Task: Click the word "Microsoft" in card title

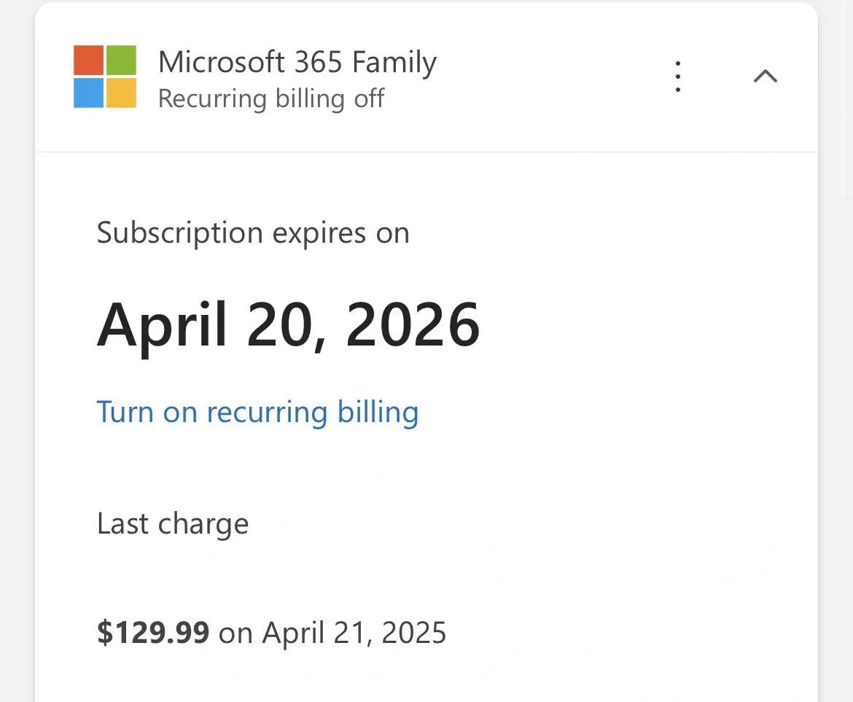Action: pyautogui.click(x=222, y=62)
